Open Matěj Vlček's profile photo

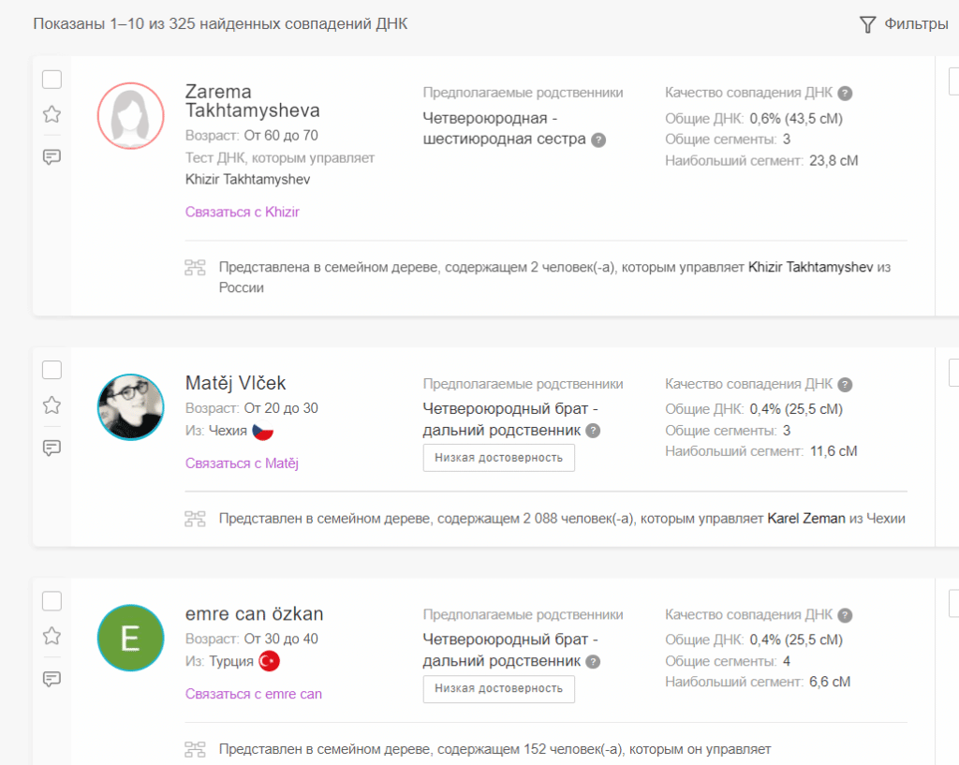[x=131, y=407]
